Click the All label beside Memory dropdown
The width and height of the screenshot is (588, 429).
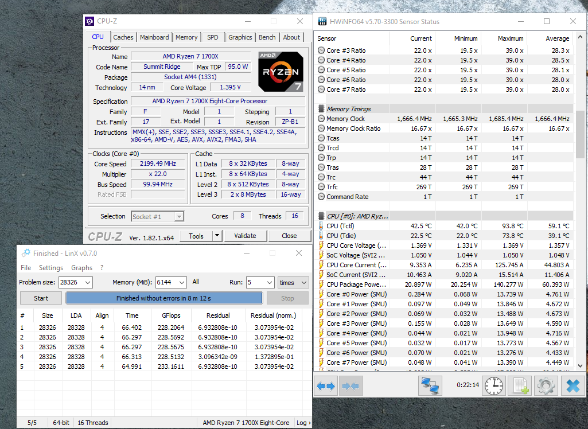(x=196, y=282)
